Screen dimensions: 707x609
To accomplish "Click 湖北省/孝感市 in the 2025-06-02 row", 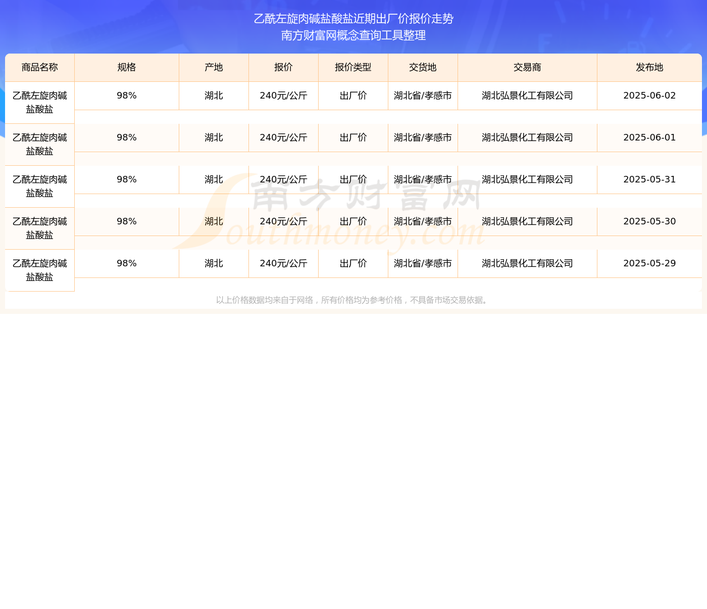I will 423,96.
